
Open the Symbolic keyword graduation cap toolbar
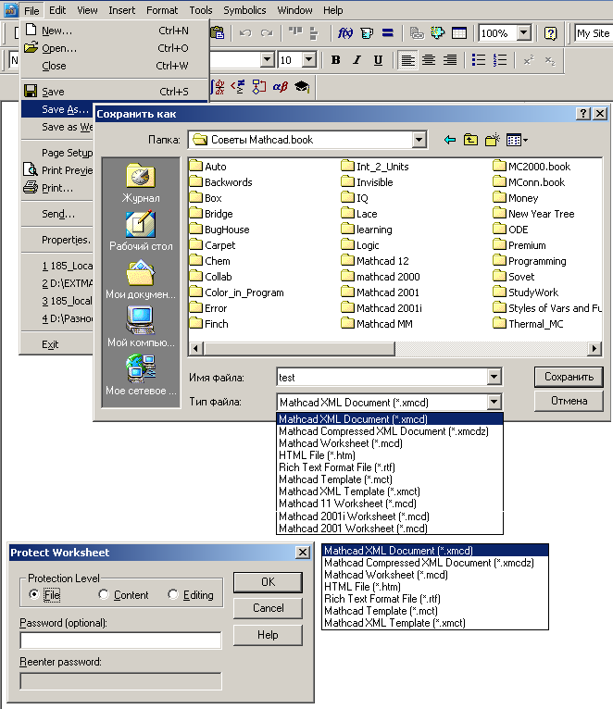coord(302,87)
